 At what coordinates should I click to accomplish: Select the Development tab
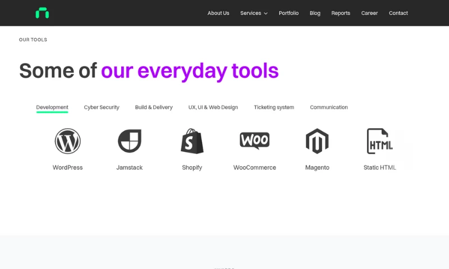52,107
